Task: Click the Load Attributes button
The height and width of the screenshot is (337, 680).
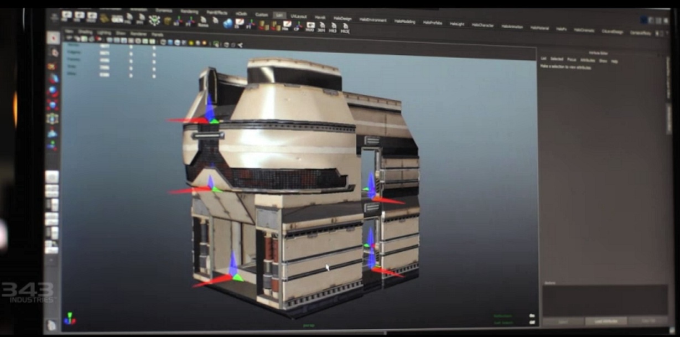Action: coord(606,321)
